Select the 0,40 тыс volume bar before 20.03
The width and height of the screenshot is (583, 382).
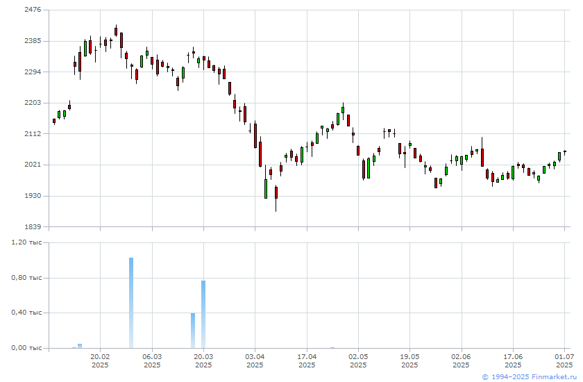click(193, 331)
